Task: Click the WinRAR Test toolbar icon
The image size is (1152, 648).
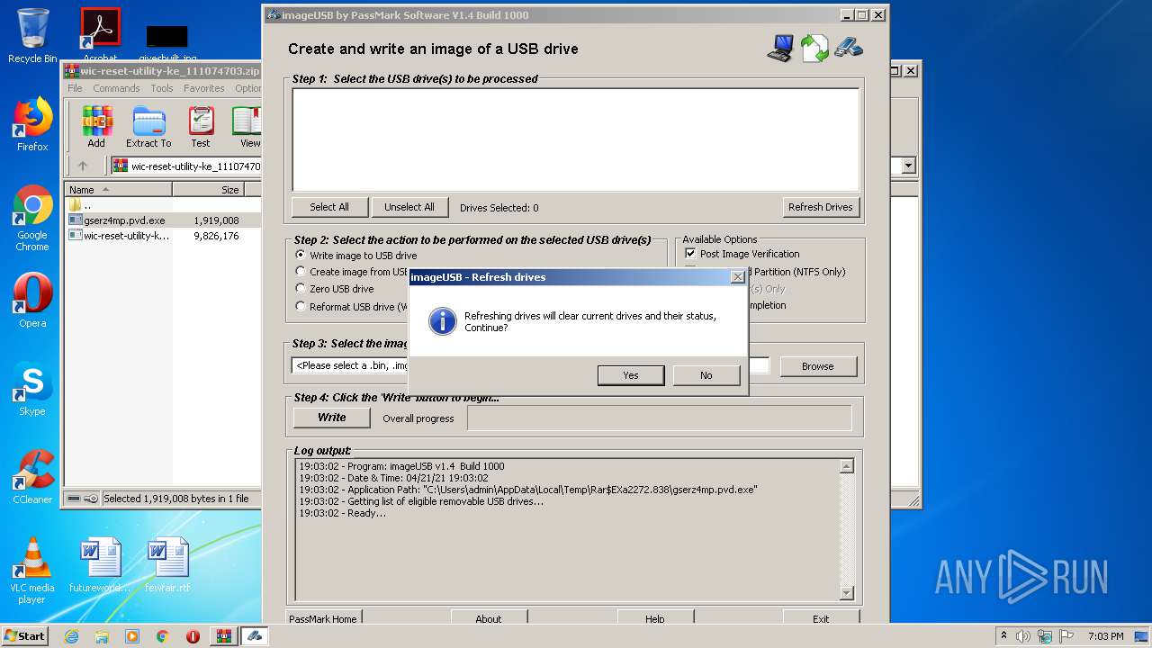Action: [201, 127]
